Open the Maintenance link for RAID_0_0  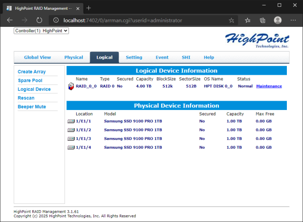coord(269,87)
